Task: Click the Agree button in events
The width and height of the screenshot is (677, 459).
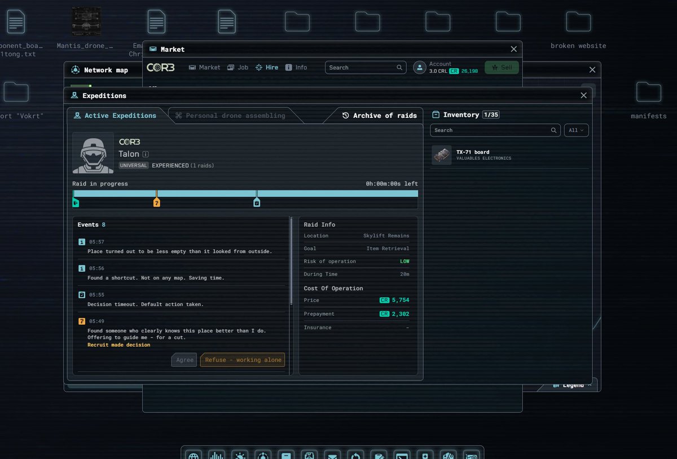Action: pos(184,360)
